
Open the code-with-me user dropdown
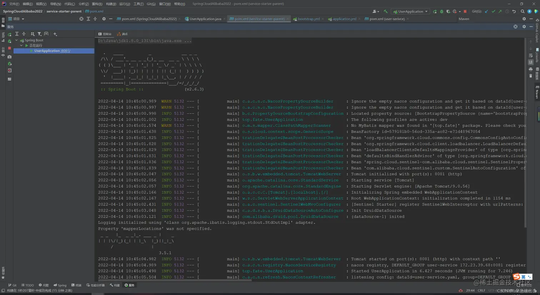[x=376, y=11]
